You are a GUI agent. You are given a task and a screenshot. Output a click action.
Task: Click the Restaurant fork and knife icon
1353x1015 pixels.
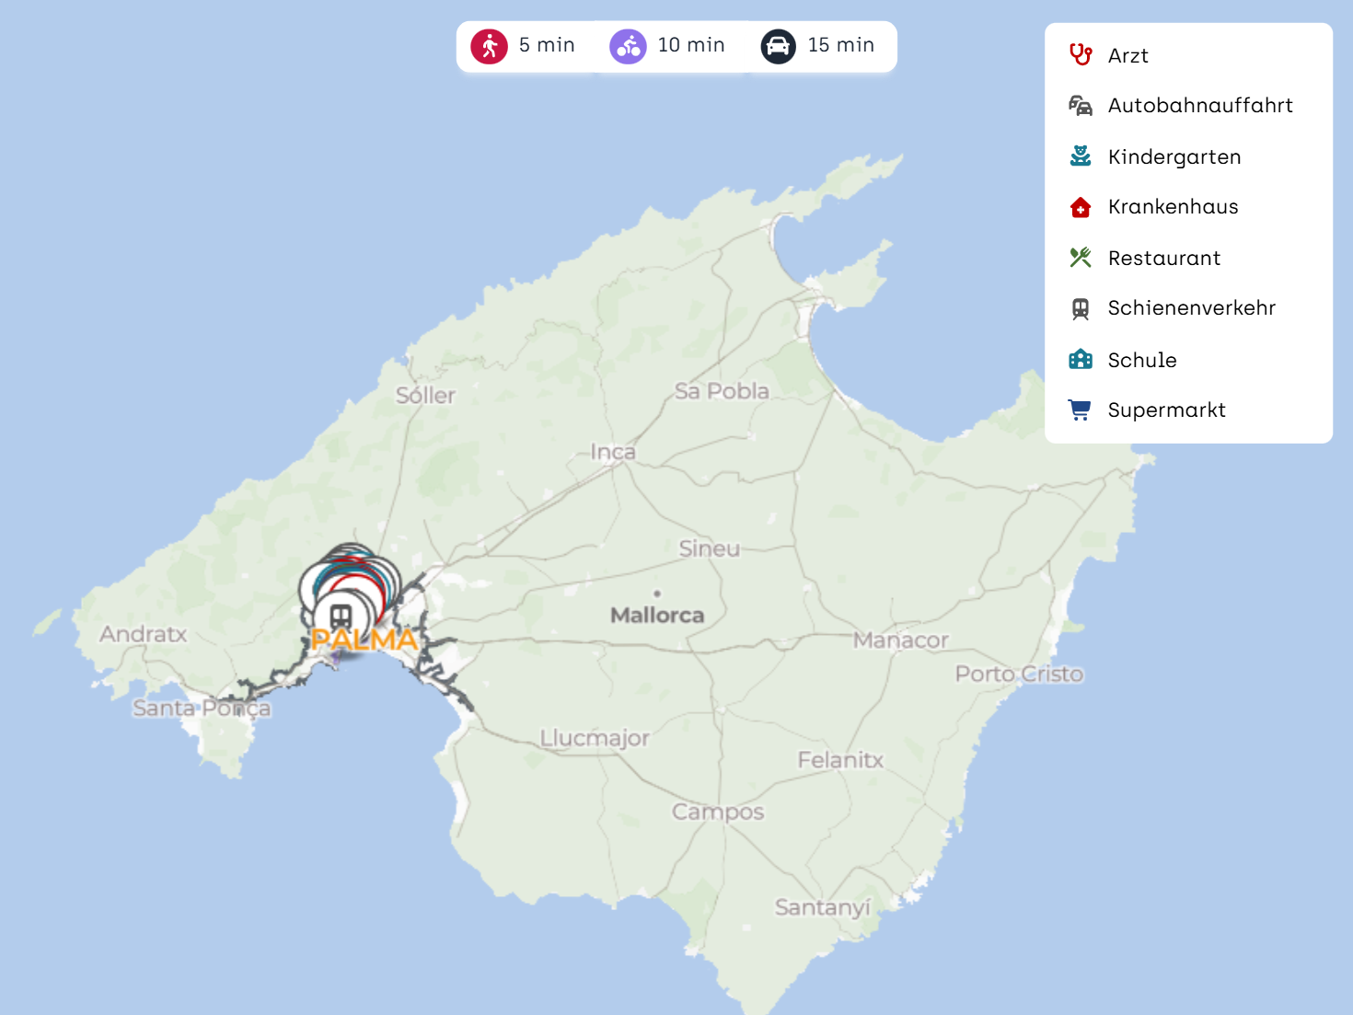(1081, 258)
